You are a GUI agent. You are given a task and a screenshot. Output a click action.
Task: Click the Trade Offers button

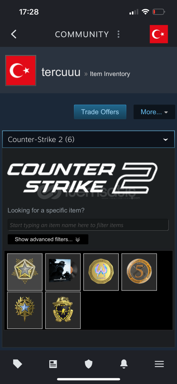tap(100, 112)
